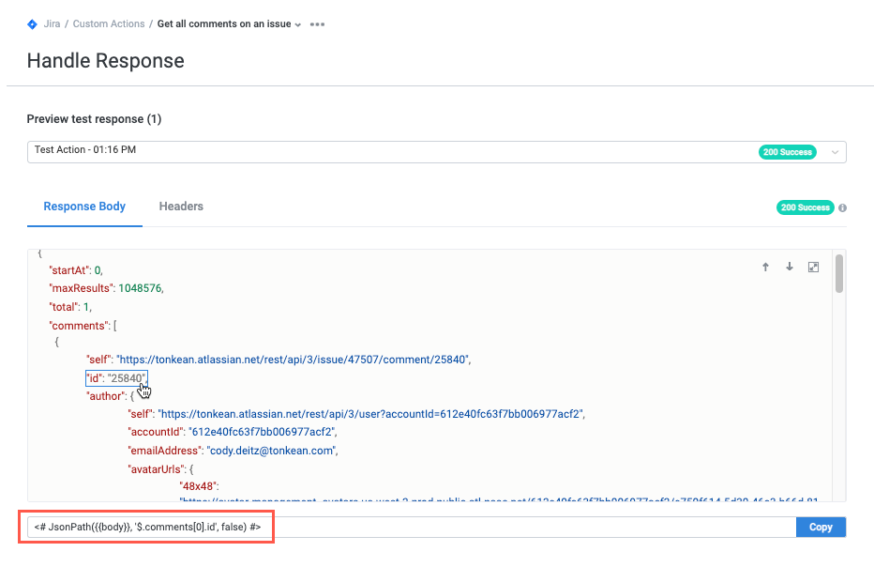Select the Response Body tab

pyautogui.click(x=84, y=207)
